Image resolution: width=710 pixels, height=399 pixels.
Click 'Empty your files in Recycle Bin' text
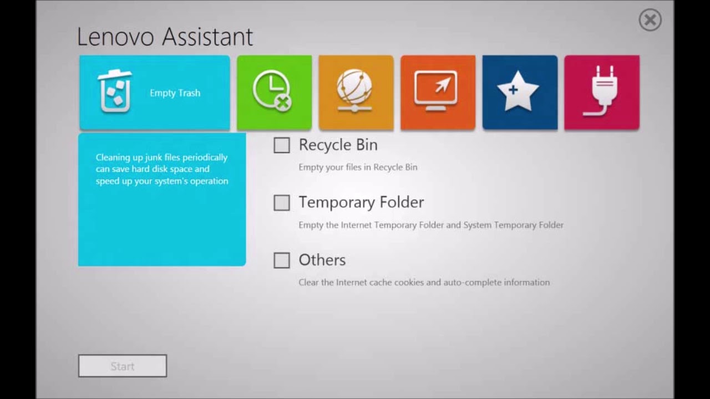tap(358, 167)
